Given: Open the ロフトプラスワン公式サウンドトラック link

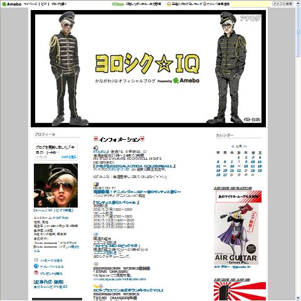Looking at the screenshot, I should pyautogui.click(x=128, y=290).
